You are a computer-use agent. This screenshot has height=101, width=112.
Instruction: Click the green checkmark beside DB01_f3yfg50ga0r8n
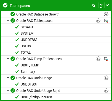point(17,97)
